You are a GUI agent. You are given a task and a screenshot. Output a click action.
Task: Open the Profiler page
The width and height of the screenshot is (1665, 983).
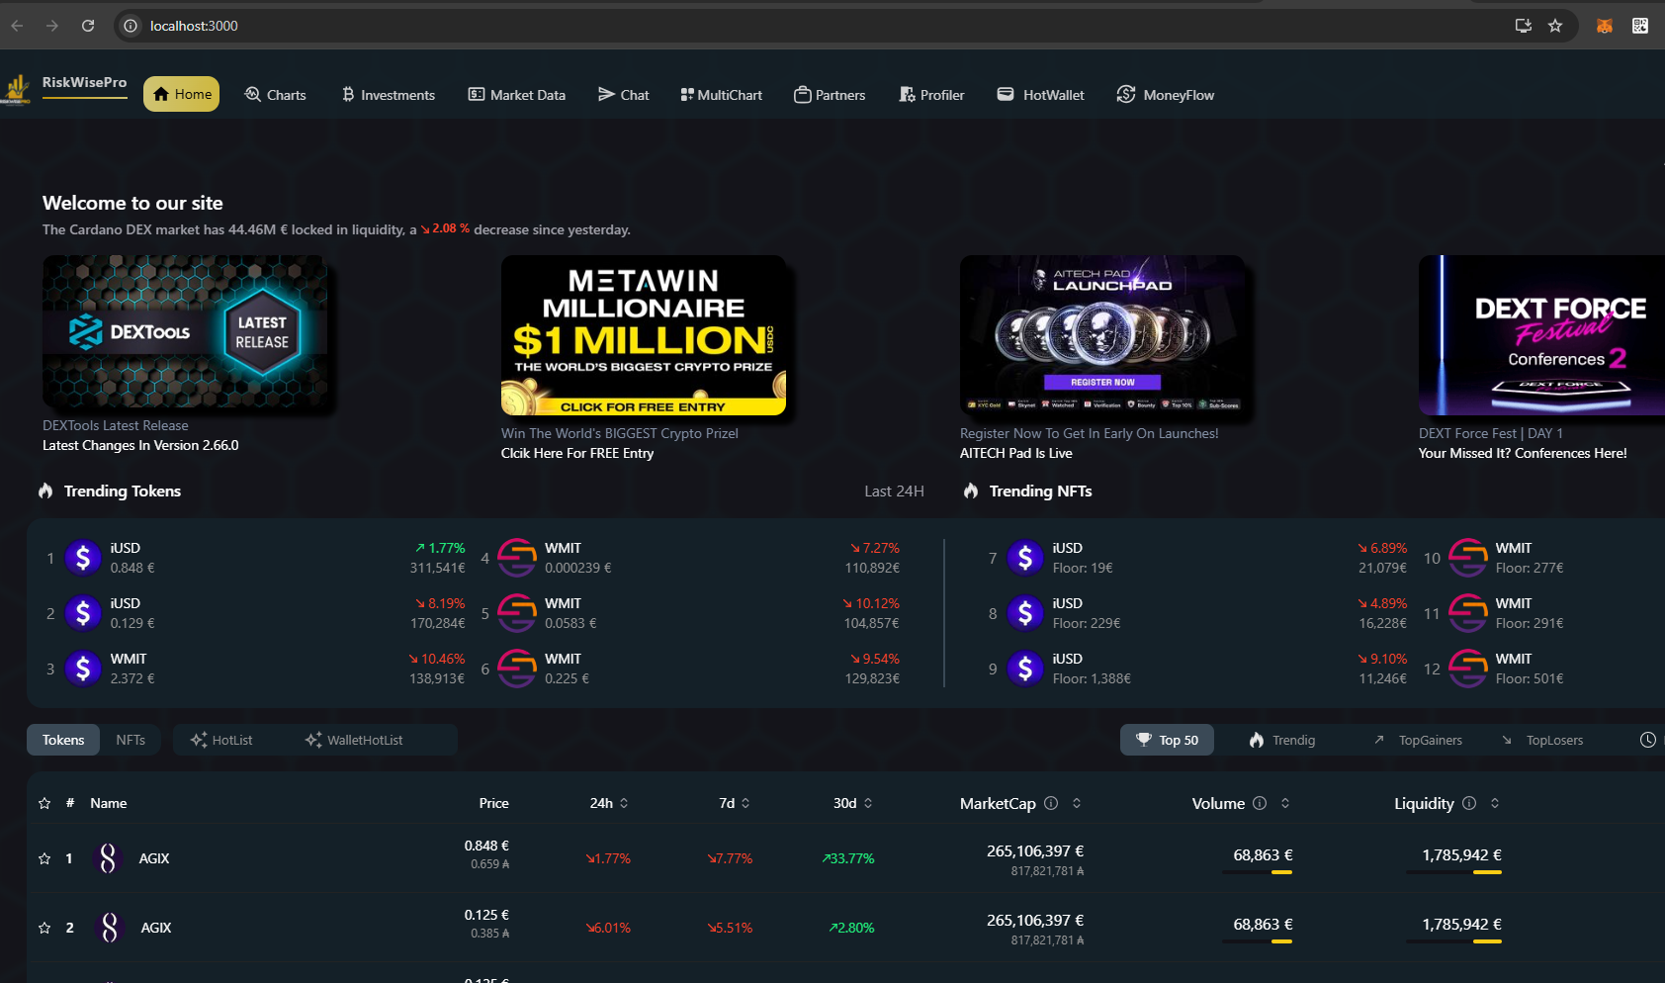(x=931, y=94)
